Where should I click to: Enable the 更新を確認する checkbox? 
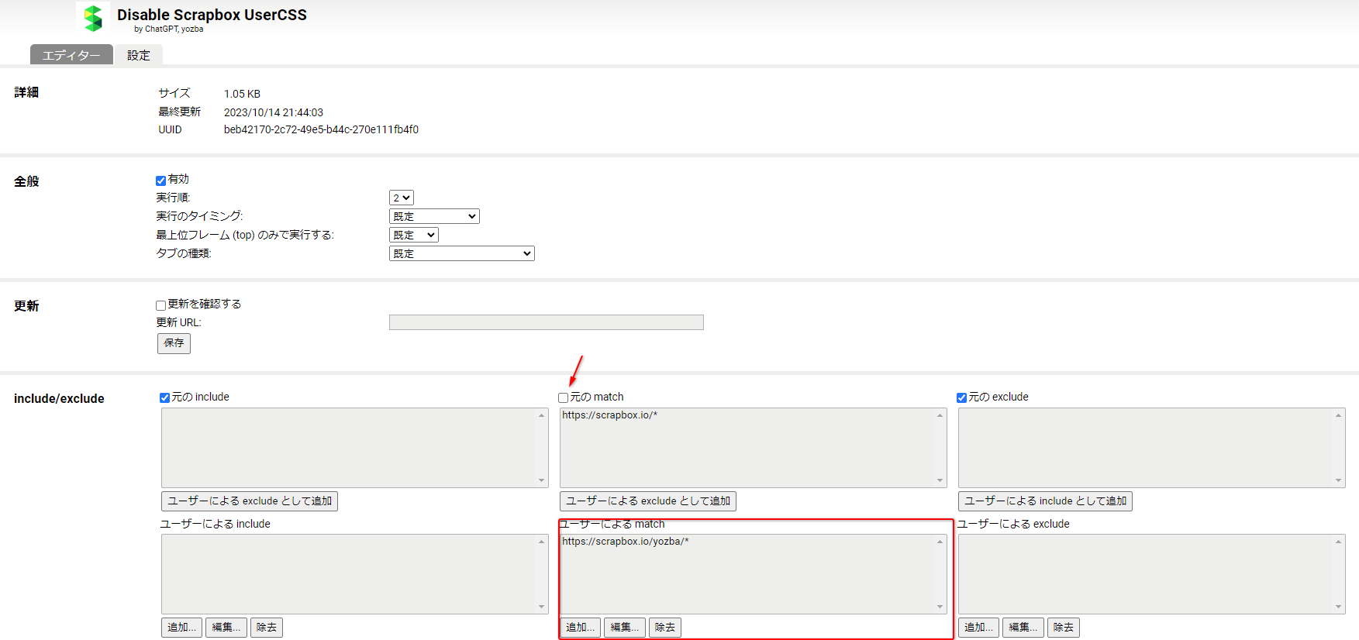(x=161, y=305)
